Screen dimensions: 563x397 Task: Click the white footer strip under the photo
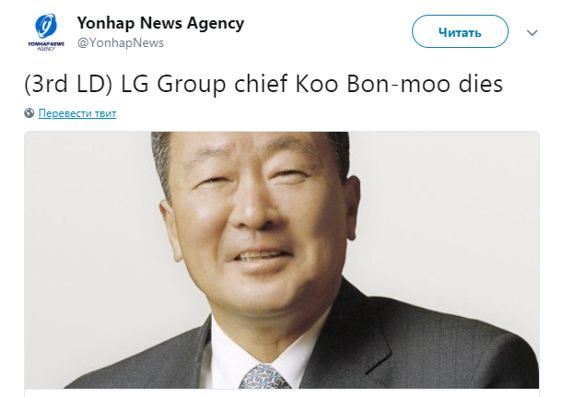tap(282, 392)
